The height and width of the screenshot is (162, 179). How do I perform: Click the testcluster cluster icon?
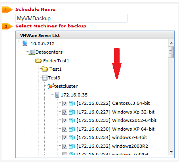point(51,86)
